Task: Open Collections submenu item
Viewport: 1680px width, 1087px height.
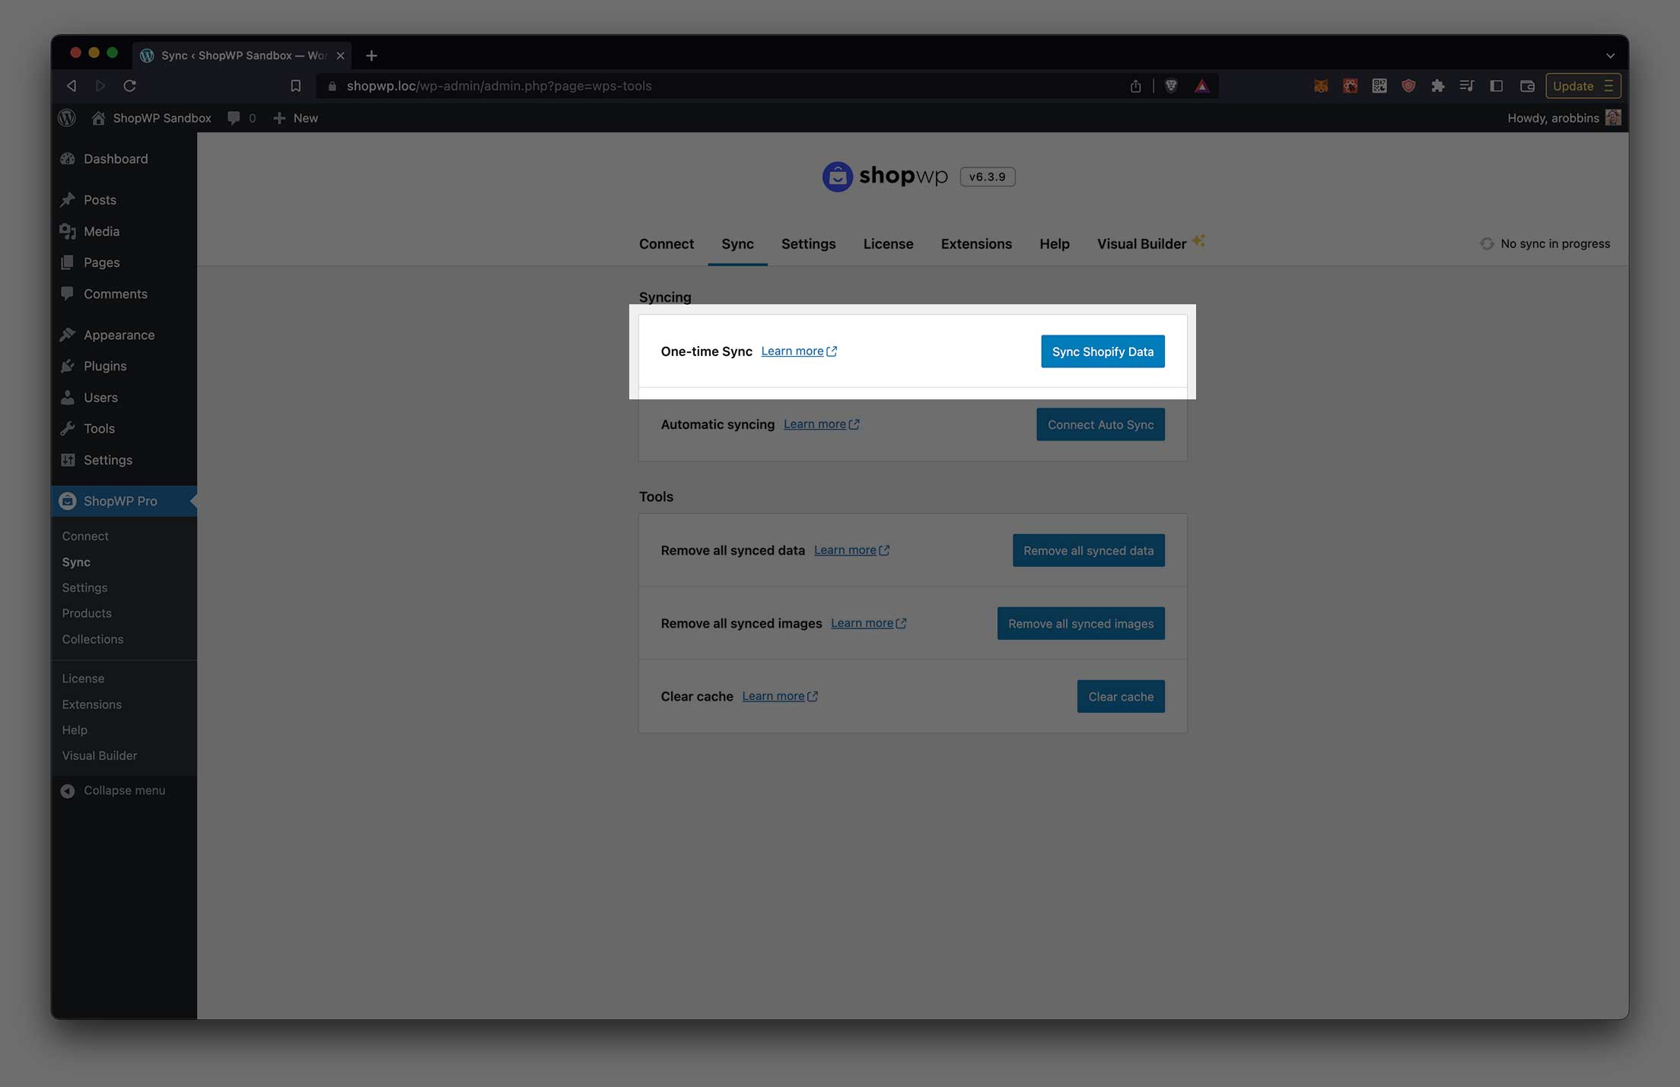Action: click(92, 639)
